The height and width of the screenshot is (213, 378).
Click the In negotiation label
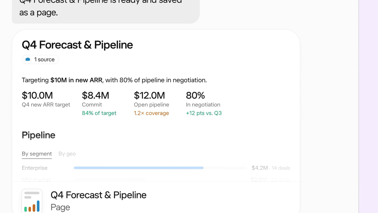click(x=203, y=105)
